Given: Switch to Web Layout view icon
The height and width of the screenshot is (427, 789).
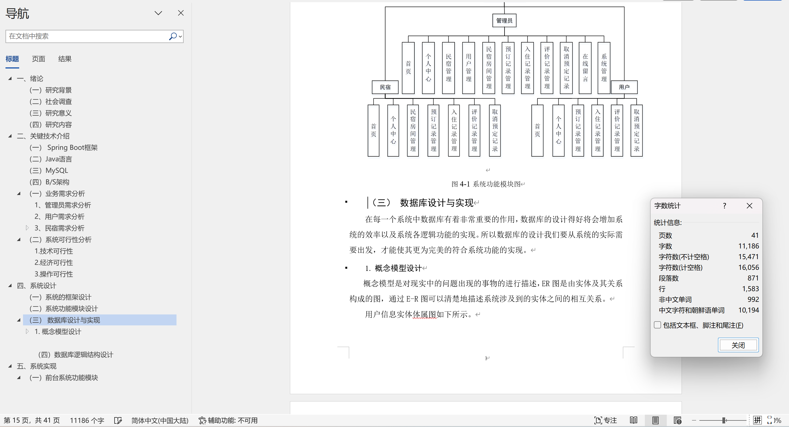Looking at the screenshot, I should coord(677,420).
